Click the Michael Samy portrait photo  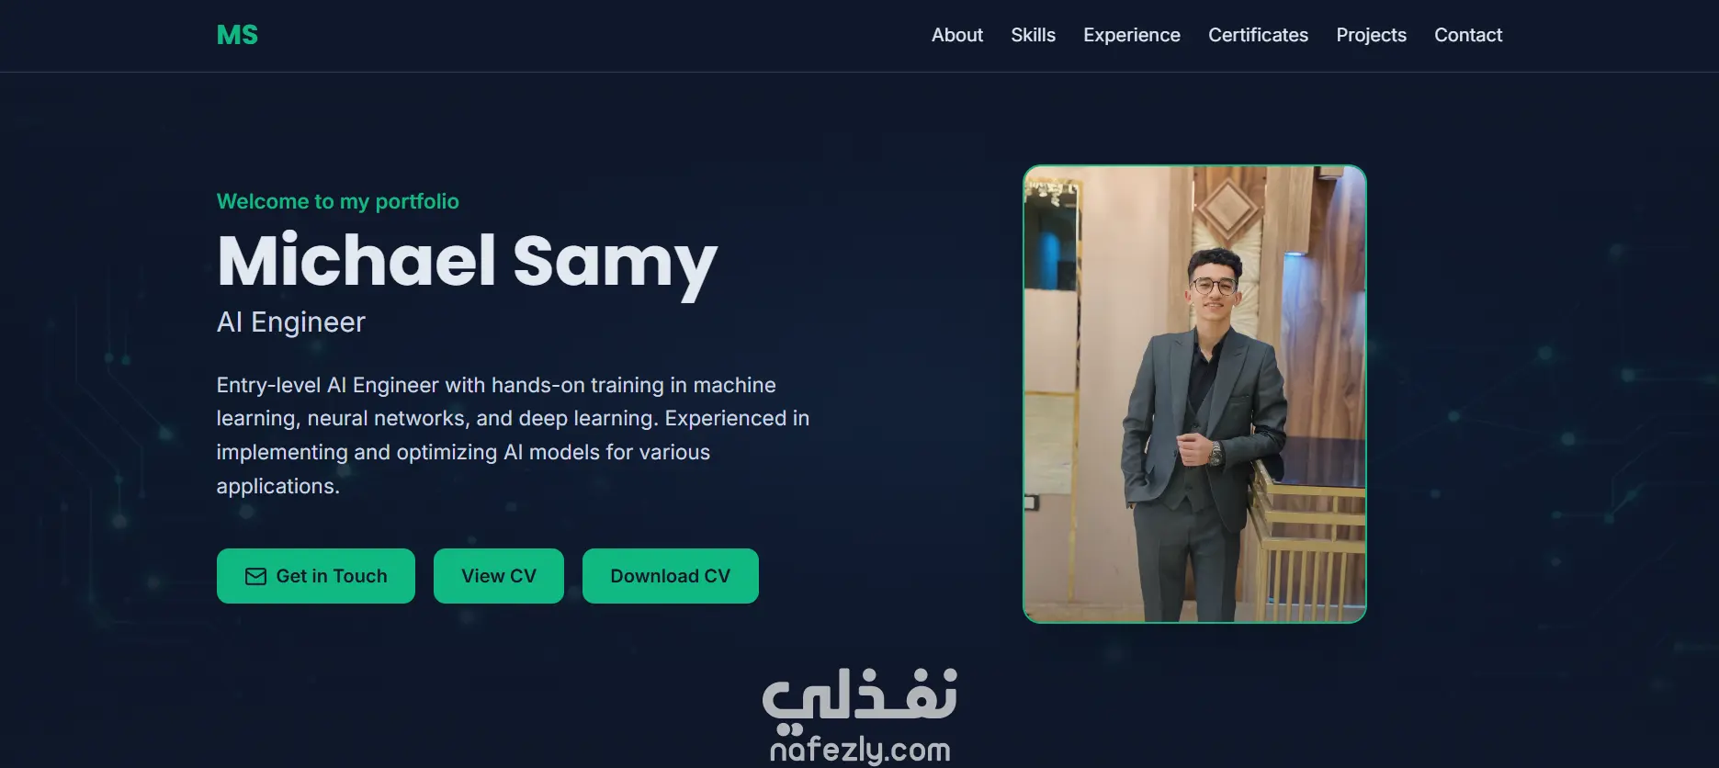[1194, 394]
